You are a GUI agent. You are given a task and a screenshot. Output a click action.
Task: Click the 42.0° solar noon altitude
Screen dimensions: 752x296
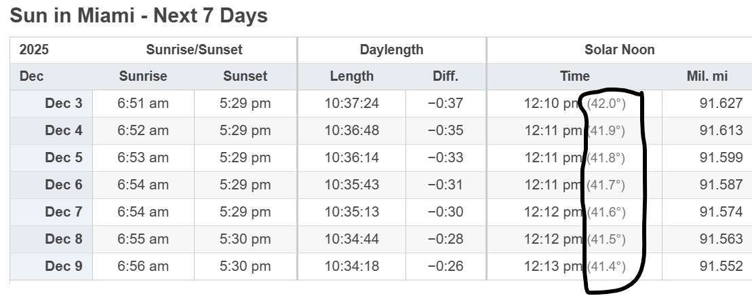pyautogui.click(x=606, y=104)
